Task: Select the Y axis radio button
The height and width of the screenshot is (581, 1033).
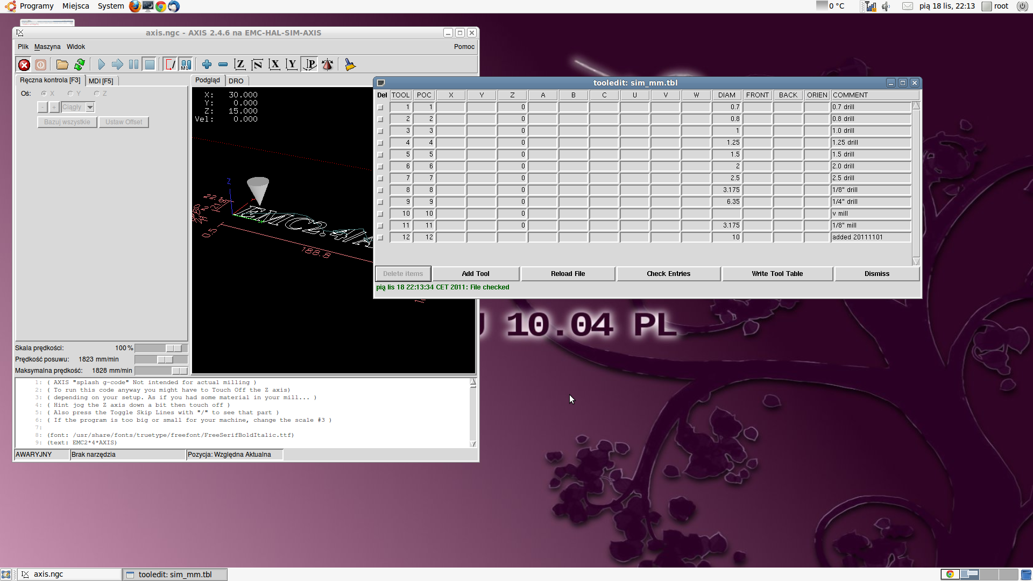Action: click(70, 94)
